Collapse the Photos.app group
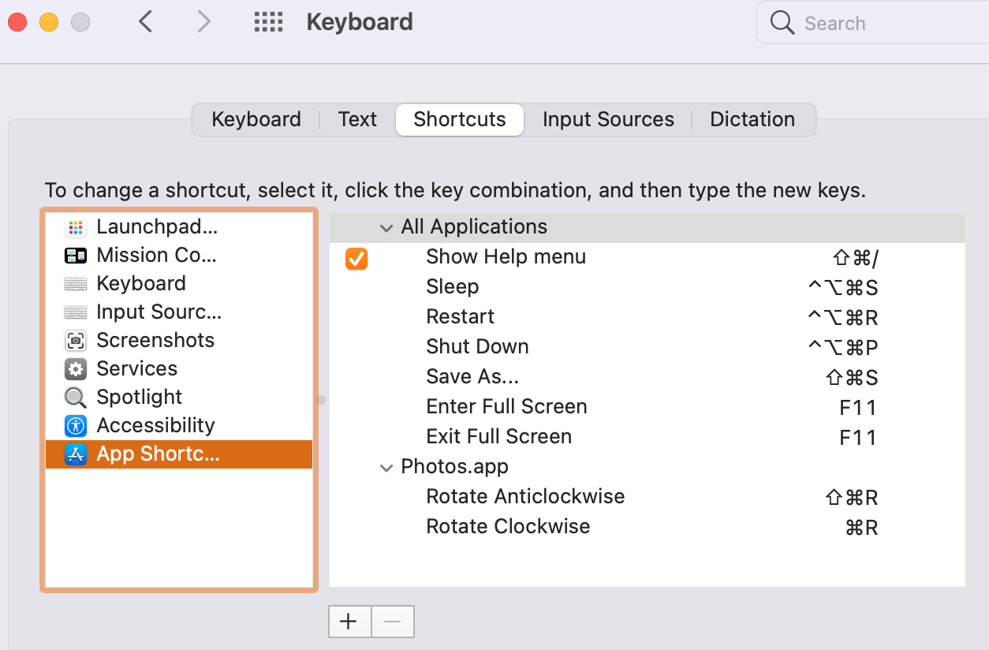Screen dimensions: 989x650 (386, 468)
